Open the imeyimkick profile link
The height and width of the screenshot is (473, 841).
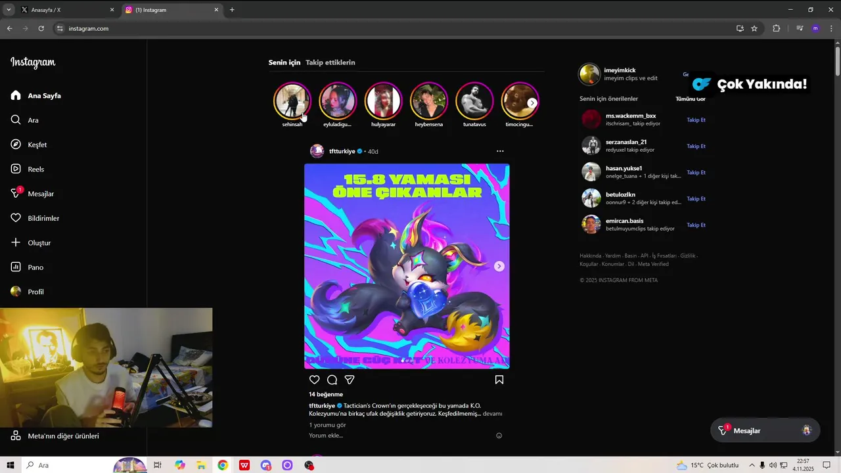tap(620, 70)
